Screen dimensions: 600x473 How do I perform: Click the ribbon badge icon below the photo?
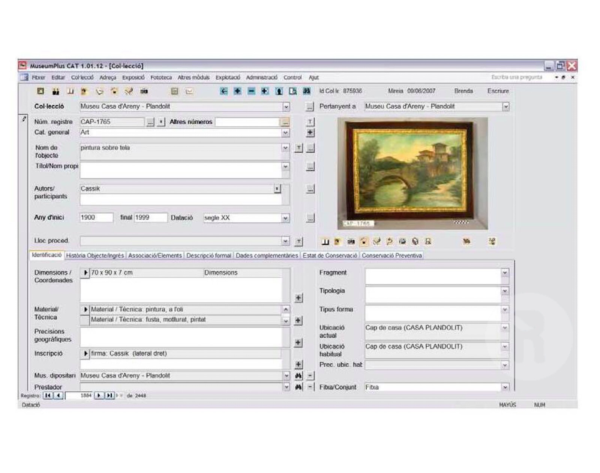pos(427,242)
